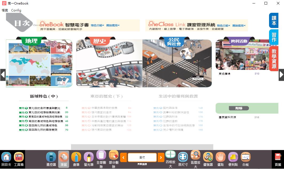
Task: Switch to the 習作 side tab
Action: 274,37
